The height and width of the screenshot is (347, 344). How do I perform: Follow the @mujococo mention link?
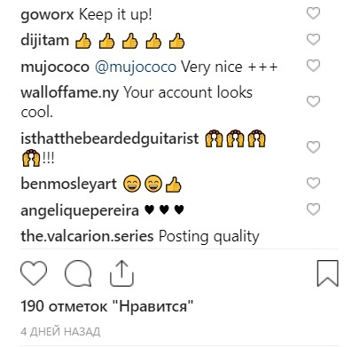click(136, 67)
